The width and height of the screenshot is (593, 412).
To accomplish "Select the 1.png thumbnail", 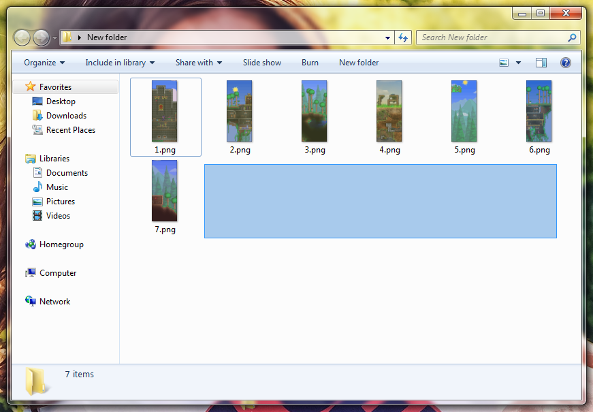I will click(165, 111).
